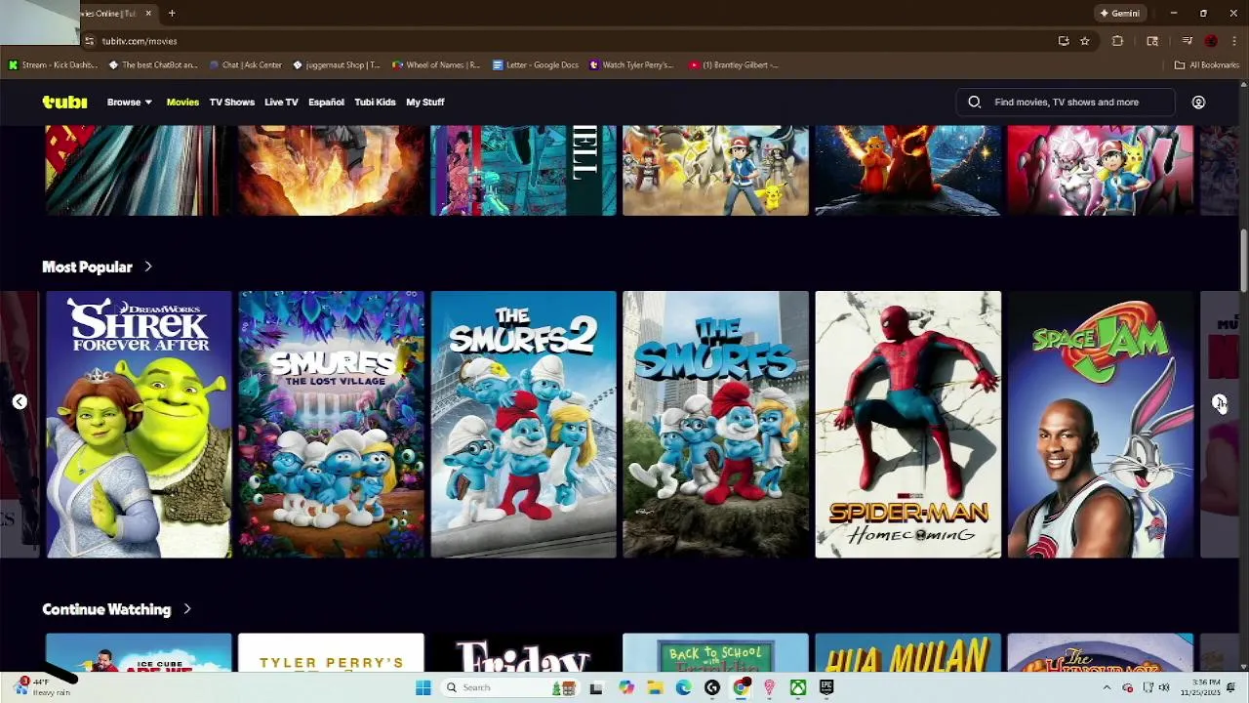
Task: Click the search magnifier icon in Tubi header
Action: 974,102
